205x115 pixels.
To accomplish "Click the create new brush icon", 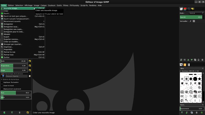I will click(x=187, y=112).
